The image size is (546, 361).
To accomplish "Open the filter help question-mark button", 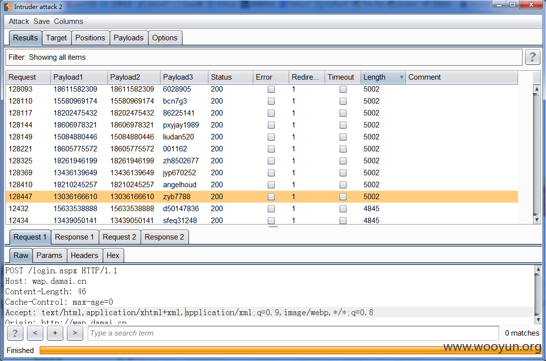I will click(x=532, y=57).
